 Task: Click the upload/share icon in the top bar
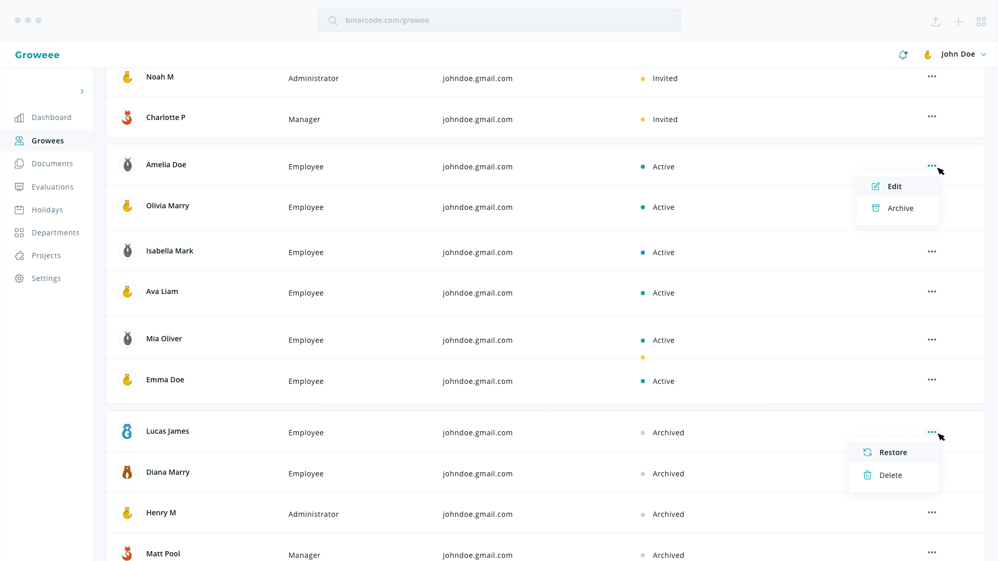click(936, 22)
